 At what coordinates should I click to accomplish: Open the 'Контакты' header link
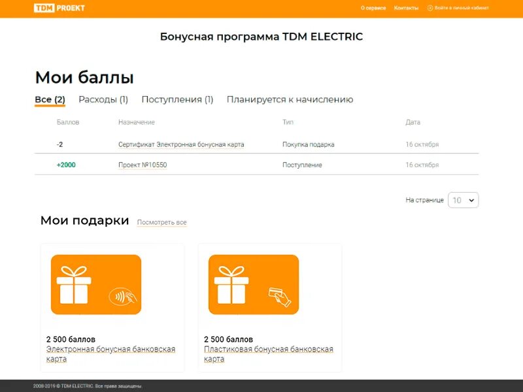pyautogui.click(x=406, y=8)
